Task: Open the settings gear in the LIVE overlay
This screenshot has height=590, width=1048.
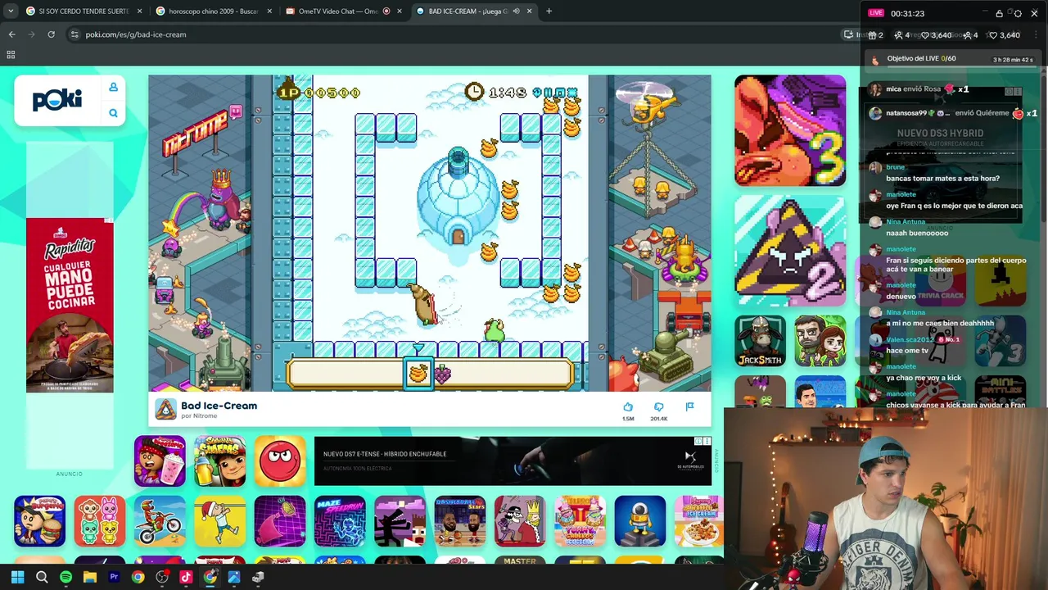Action: [x=1018, y=13]
